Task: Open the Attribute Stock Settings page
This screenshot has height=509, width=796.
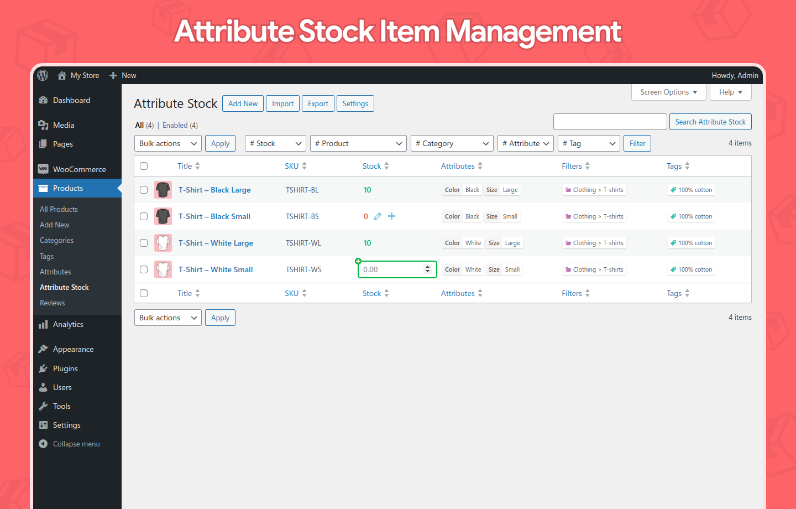Action: click(355, 103)
